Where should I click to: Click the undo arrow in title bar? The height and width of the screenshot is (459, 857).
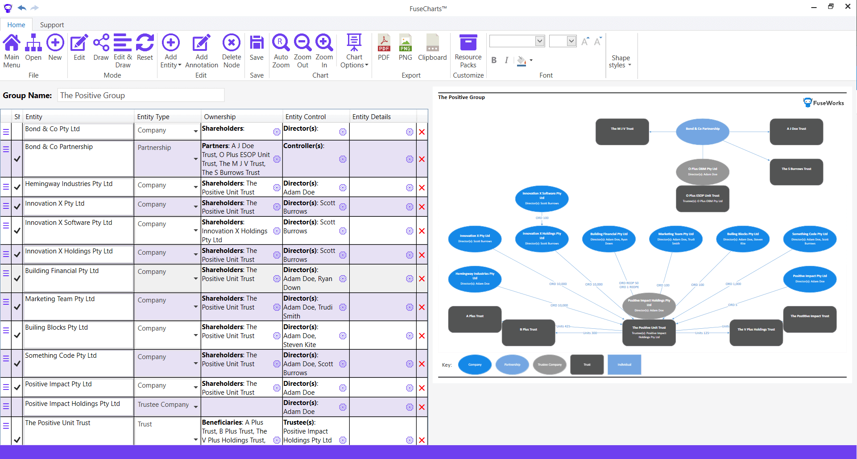(22, 8)
